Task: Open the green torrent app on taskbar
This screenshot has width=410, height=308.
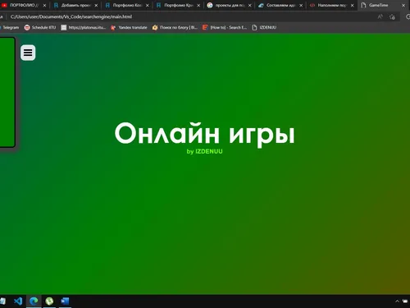Action: (49, 301)
